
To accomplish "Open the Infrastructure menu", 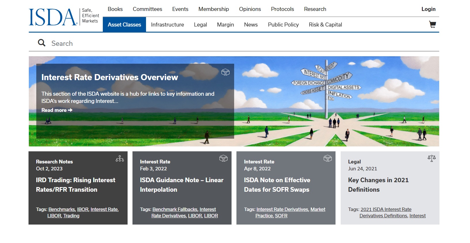I will coord(167,25).
